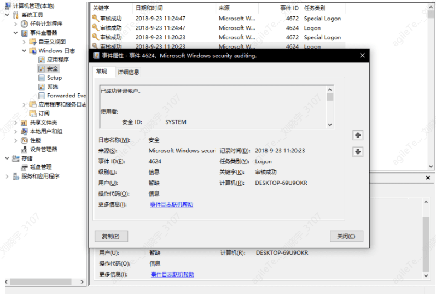Click the 应用程序和服务日志 folder icon
The image size is (436, 294).
(33, 104)
